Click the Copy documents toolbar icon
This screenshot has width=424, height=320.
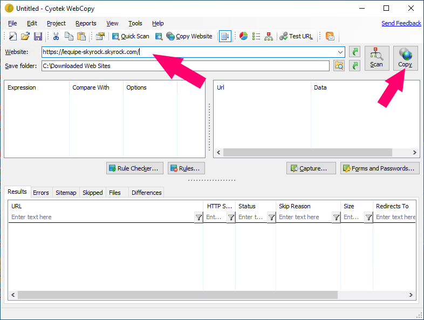(x=69, y=36)
